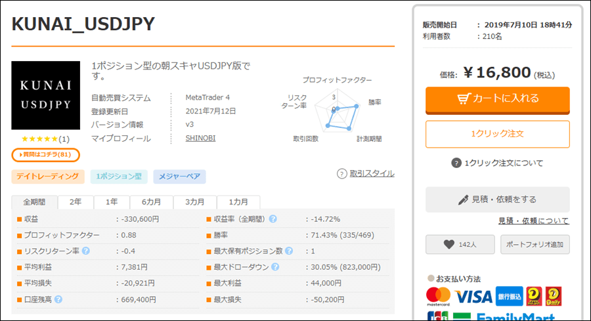Click the 1クリック注文 button
The height and width of the screenshot is (321, 591).
tap(498, 134)
